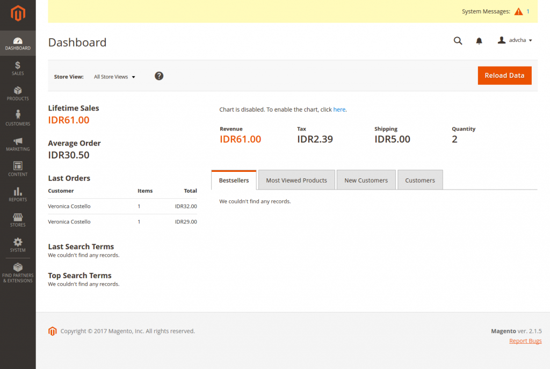This screenshot has width=550, height=369.
Task: Select the New Customers tab
Action: (x=366, y=180)
